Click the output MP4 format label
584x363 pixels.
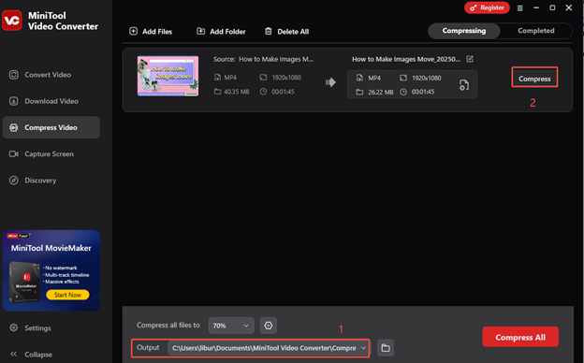click(x=374, y=78)
